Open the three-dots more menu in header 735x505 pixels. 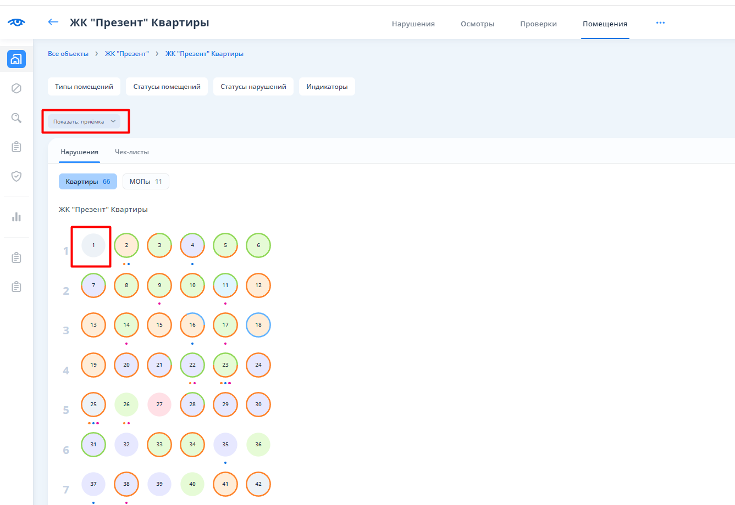[660, 23]
